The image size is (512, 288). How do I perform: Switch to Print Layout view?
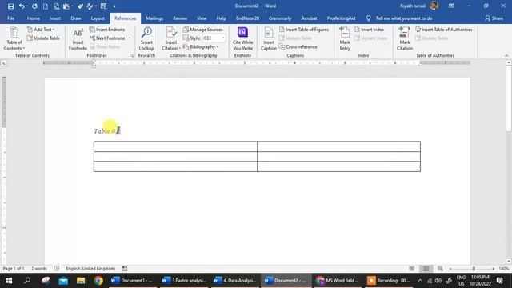point(426,269)
